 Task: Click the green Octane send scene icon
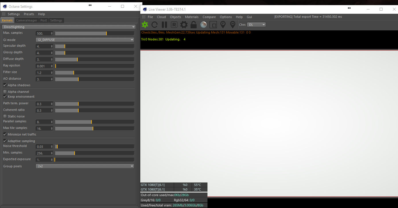tap(145, 25)
